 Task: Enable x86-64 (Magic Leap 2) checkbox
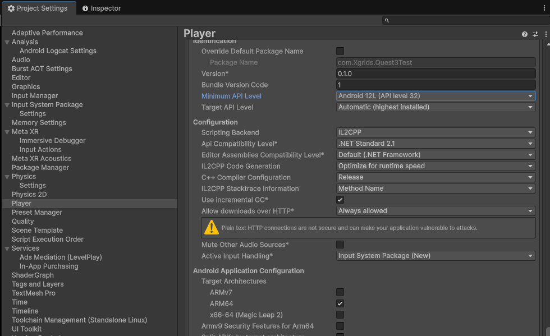coord(340,315)
